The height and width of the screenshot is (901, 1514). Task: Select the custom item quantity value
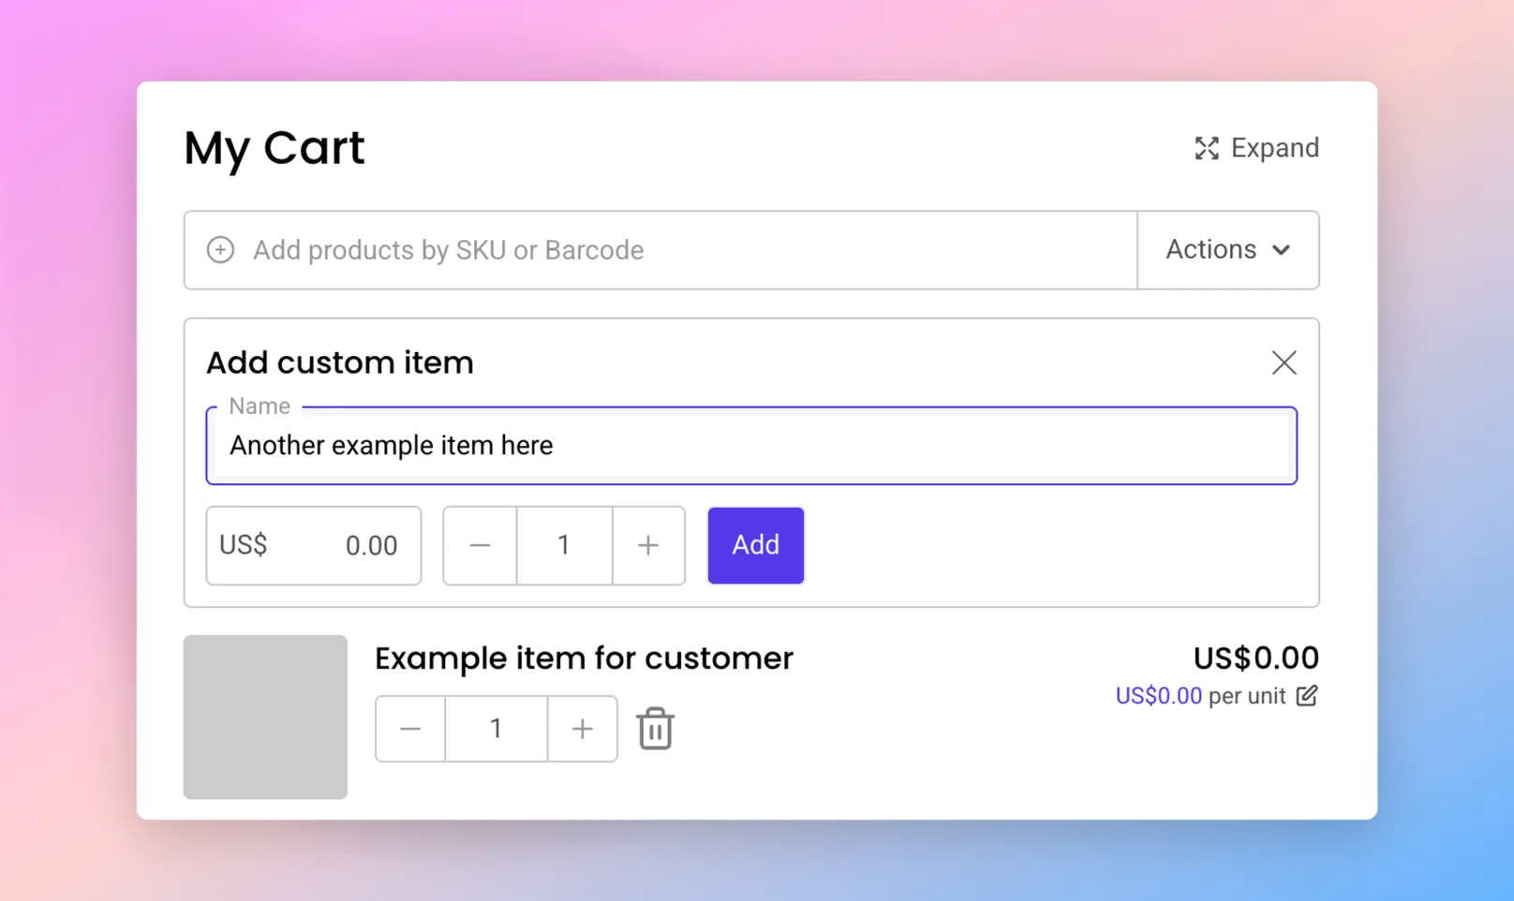click(x=564, y=546)
